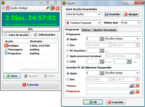145x107 pixels.
Task: Select Após radio in Acordar PC section
Action: pos(68,74)
